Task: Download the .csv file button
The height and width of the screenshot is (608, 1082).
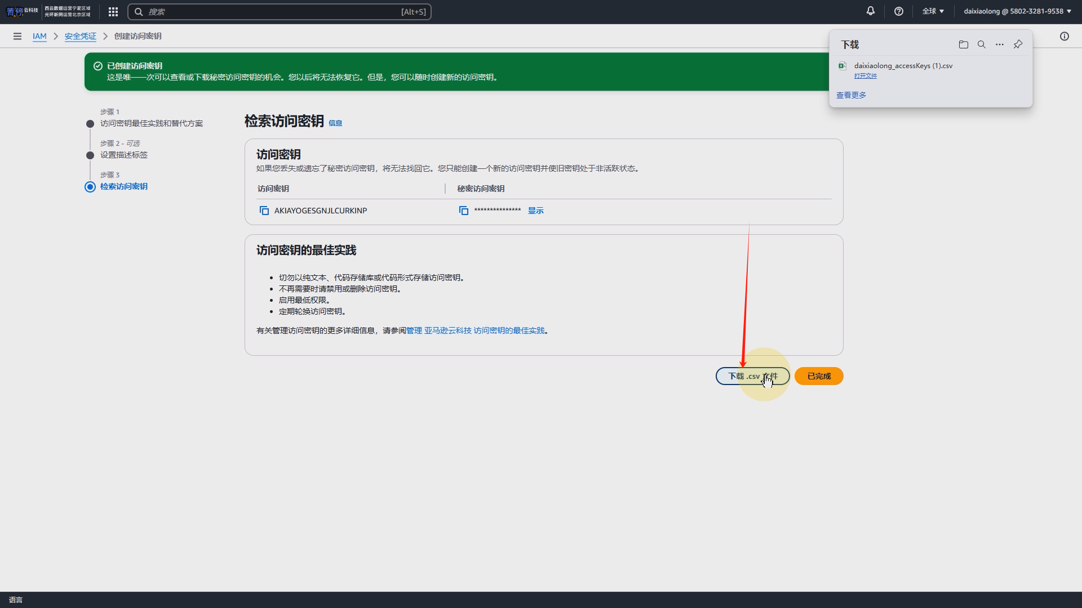Action: pos(752,376)
